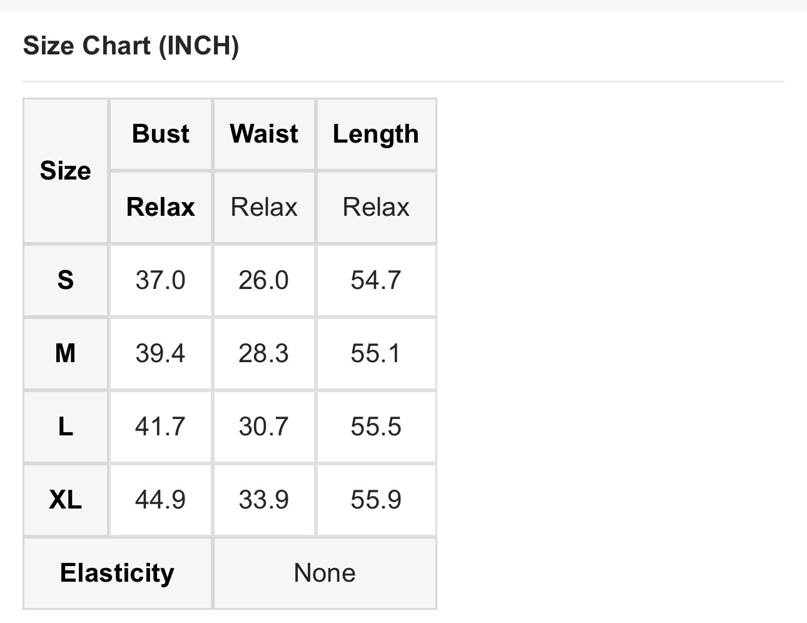
Task: Click the Waist column header
Action: tap(264, 134)
